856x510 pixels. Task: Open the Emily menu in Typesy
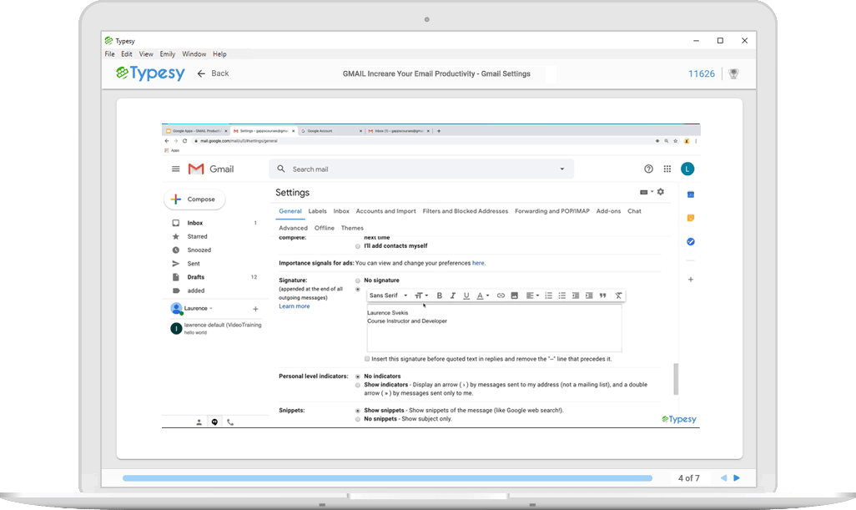coord(168,54)
